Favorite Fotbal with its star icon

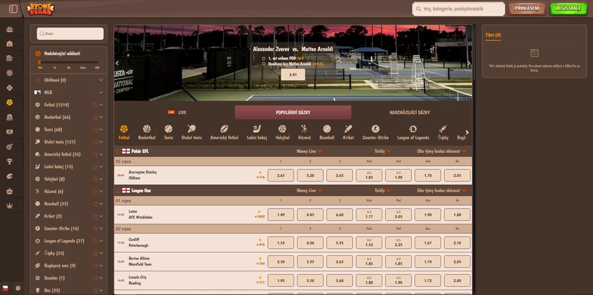tap(94, 105)
